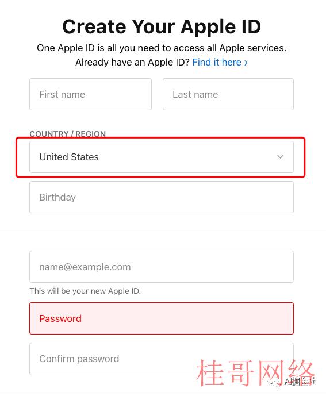Click the "Already have an Apple ID?" text
The height and width of the screenshot is (396, 326).
pyautogui.click(x=132, y=62)
